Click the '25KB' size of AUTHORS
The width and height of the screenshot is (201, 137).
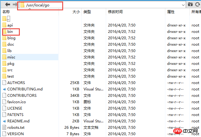75,83
